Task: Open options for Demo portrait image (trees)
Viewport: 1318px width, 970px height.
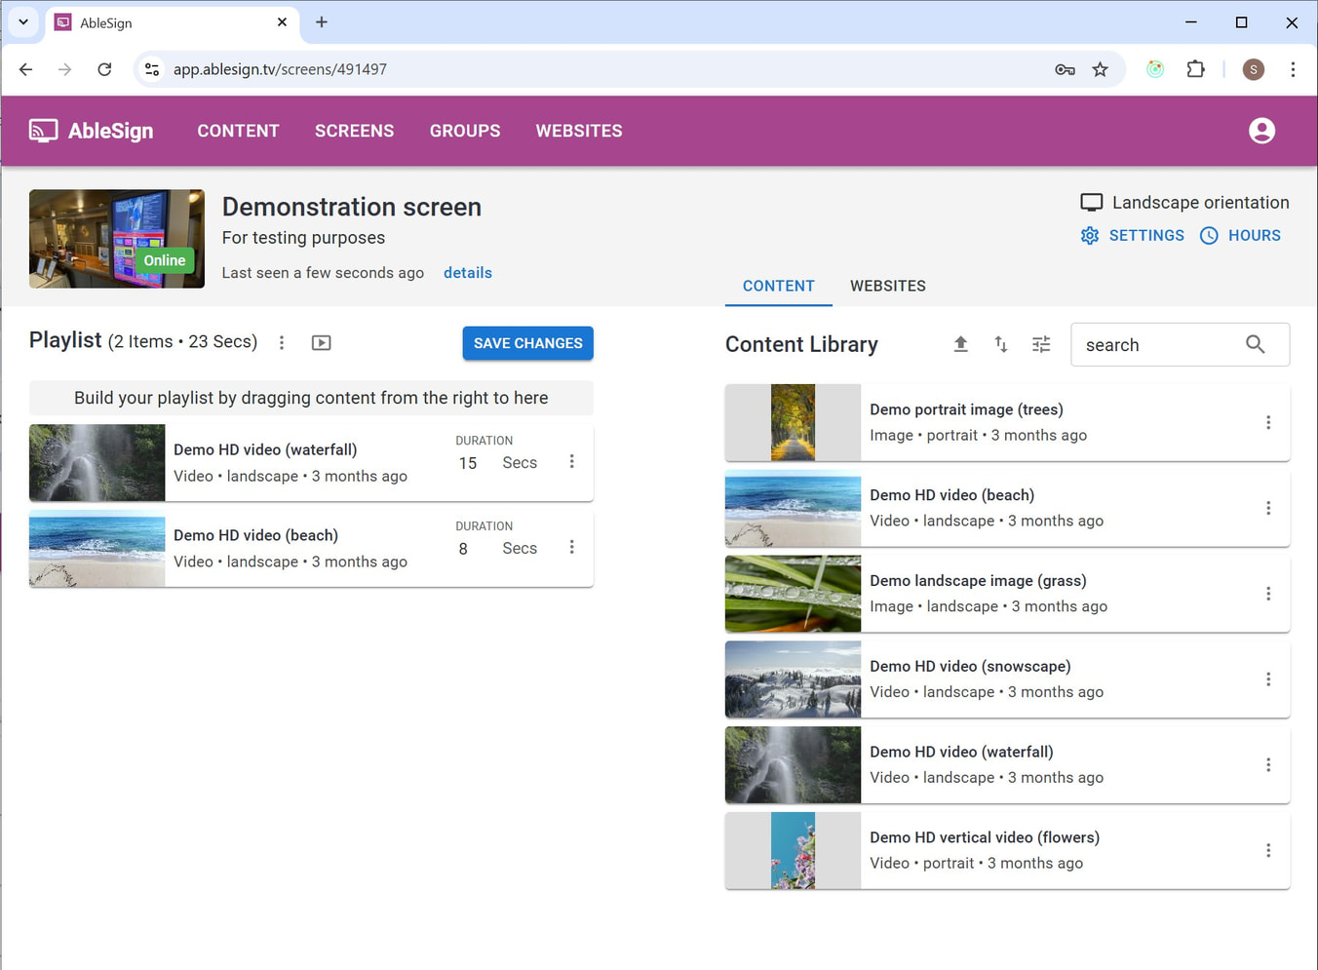Action: point(1267,422)
